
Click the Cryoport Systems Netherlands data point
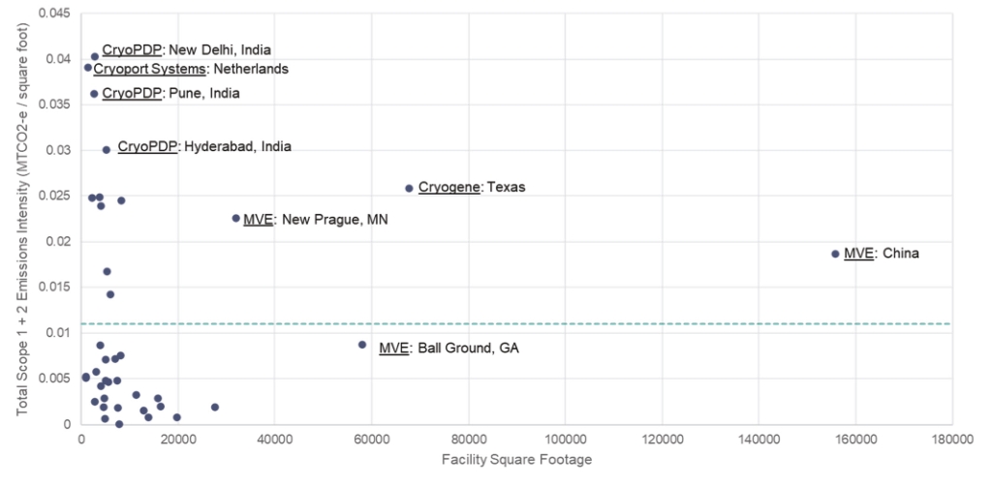88,68
